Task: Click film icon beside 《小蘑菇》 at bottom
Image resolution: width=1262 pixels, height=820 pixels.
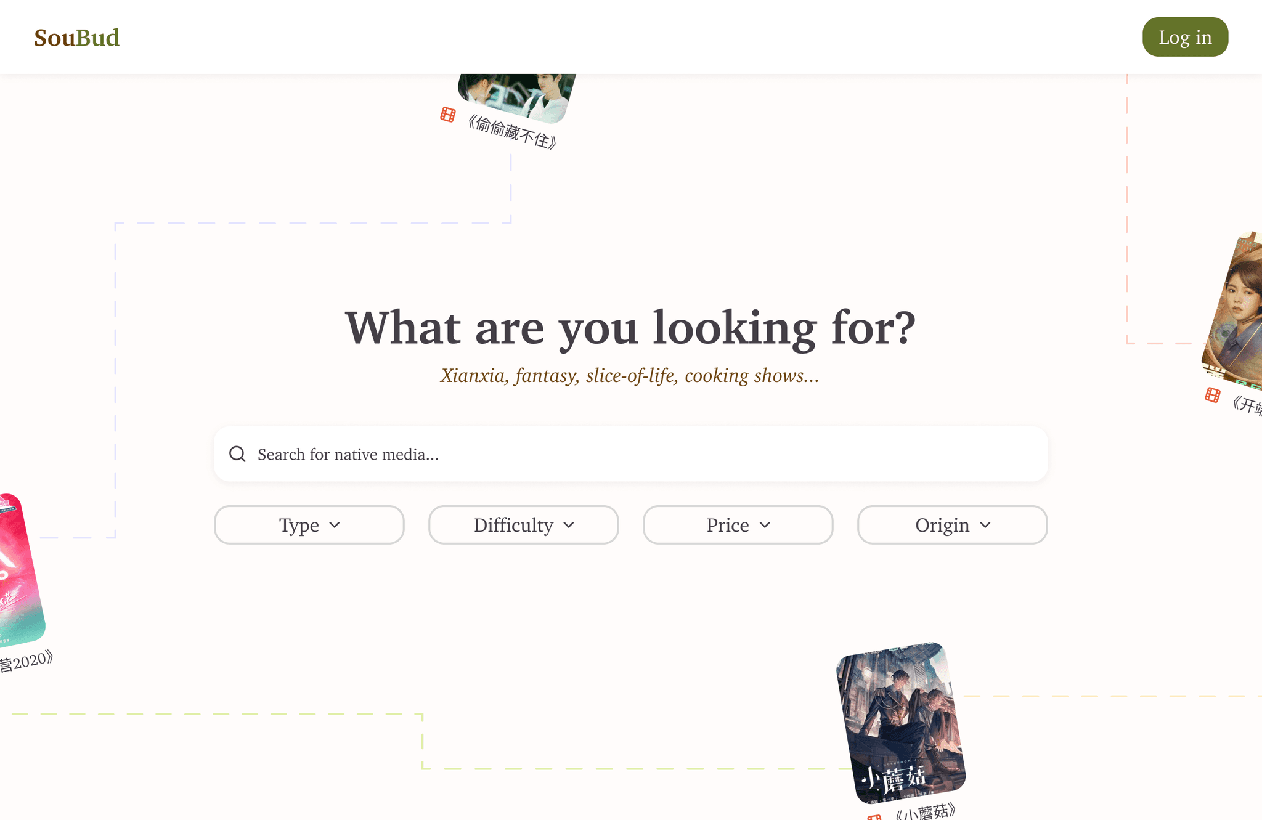Action: pos(874,817)
